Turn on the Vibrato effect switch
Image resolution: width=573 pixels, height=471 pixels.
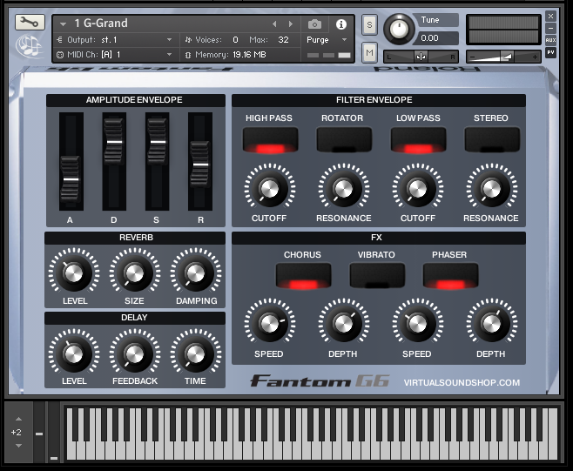(376, 276)
